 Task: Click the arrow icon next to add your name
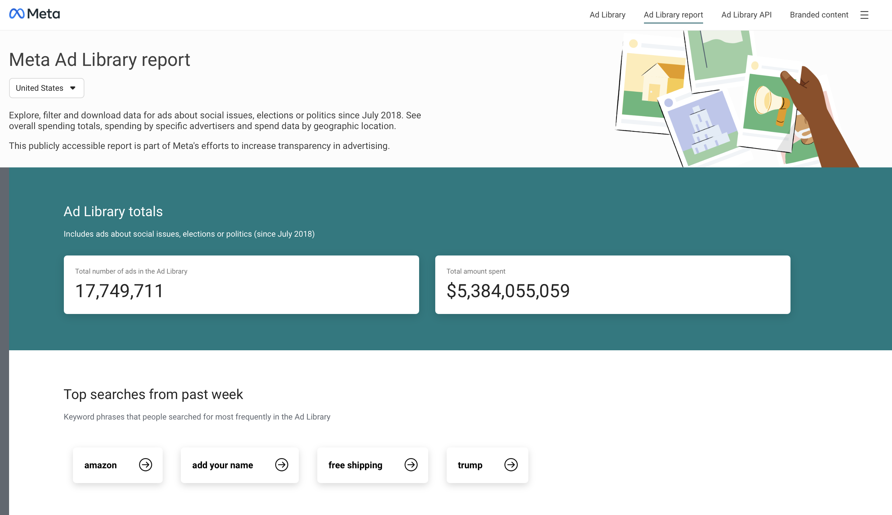[281, 465]
